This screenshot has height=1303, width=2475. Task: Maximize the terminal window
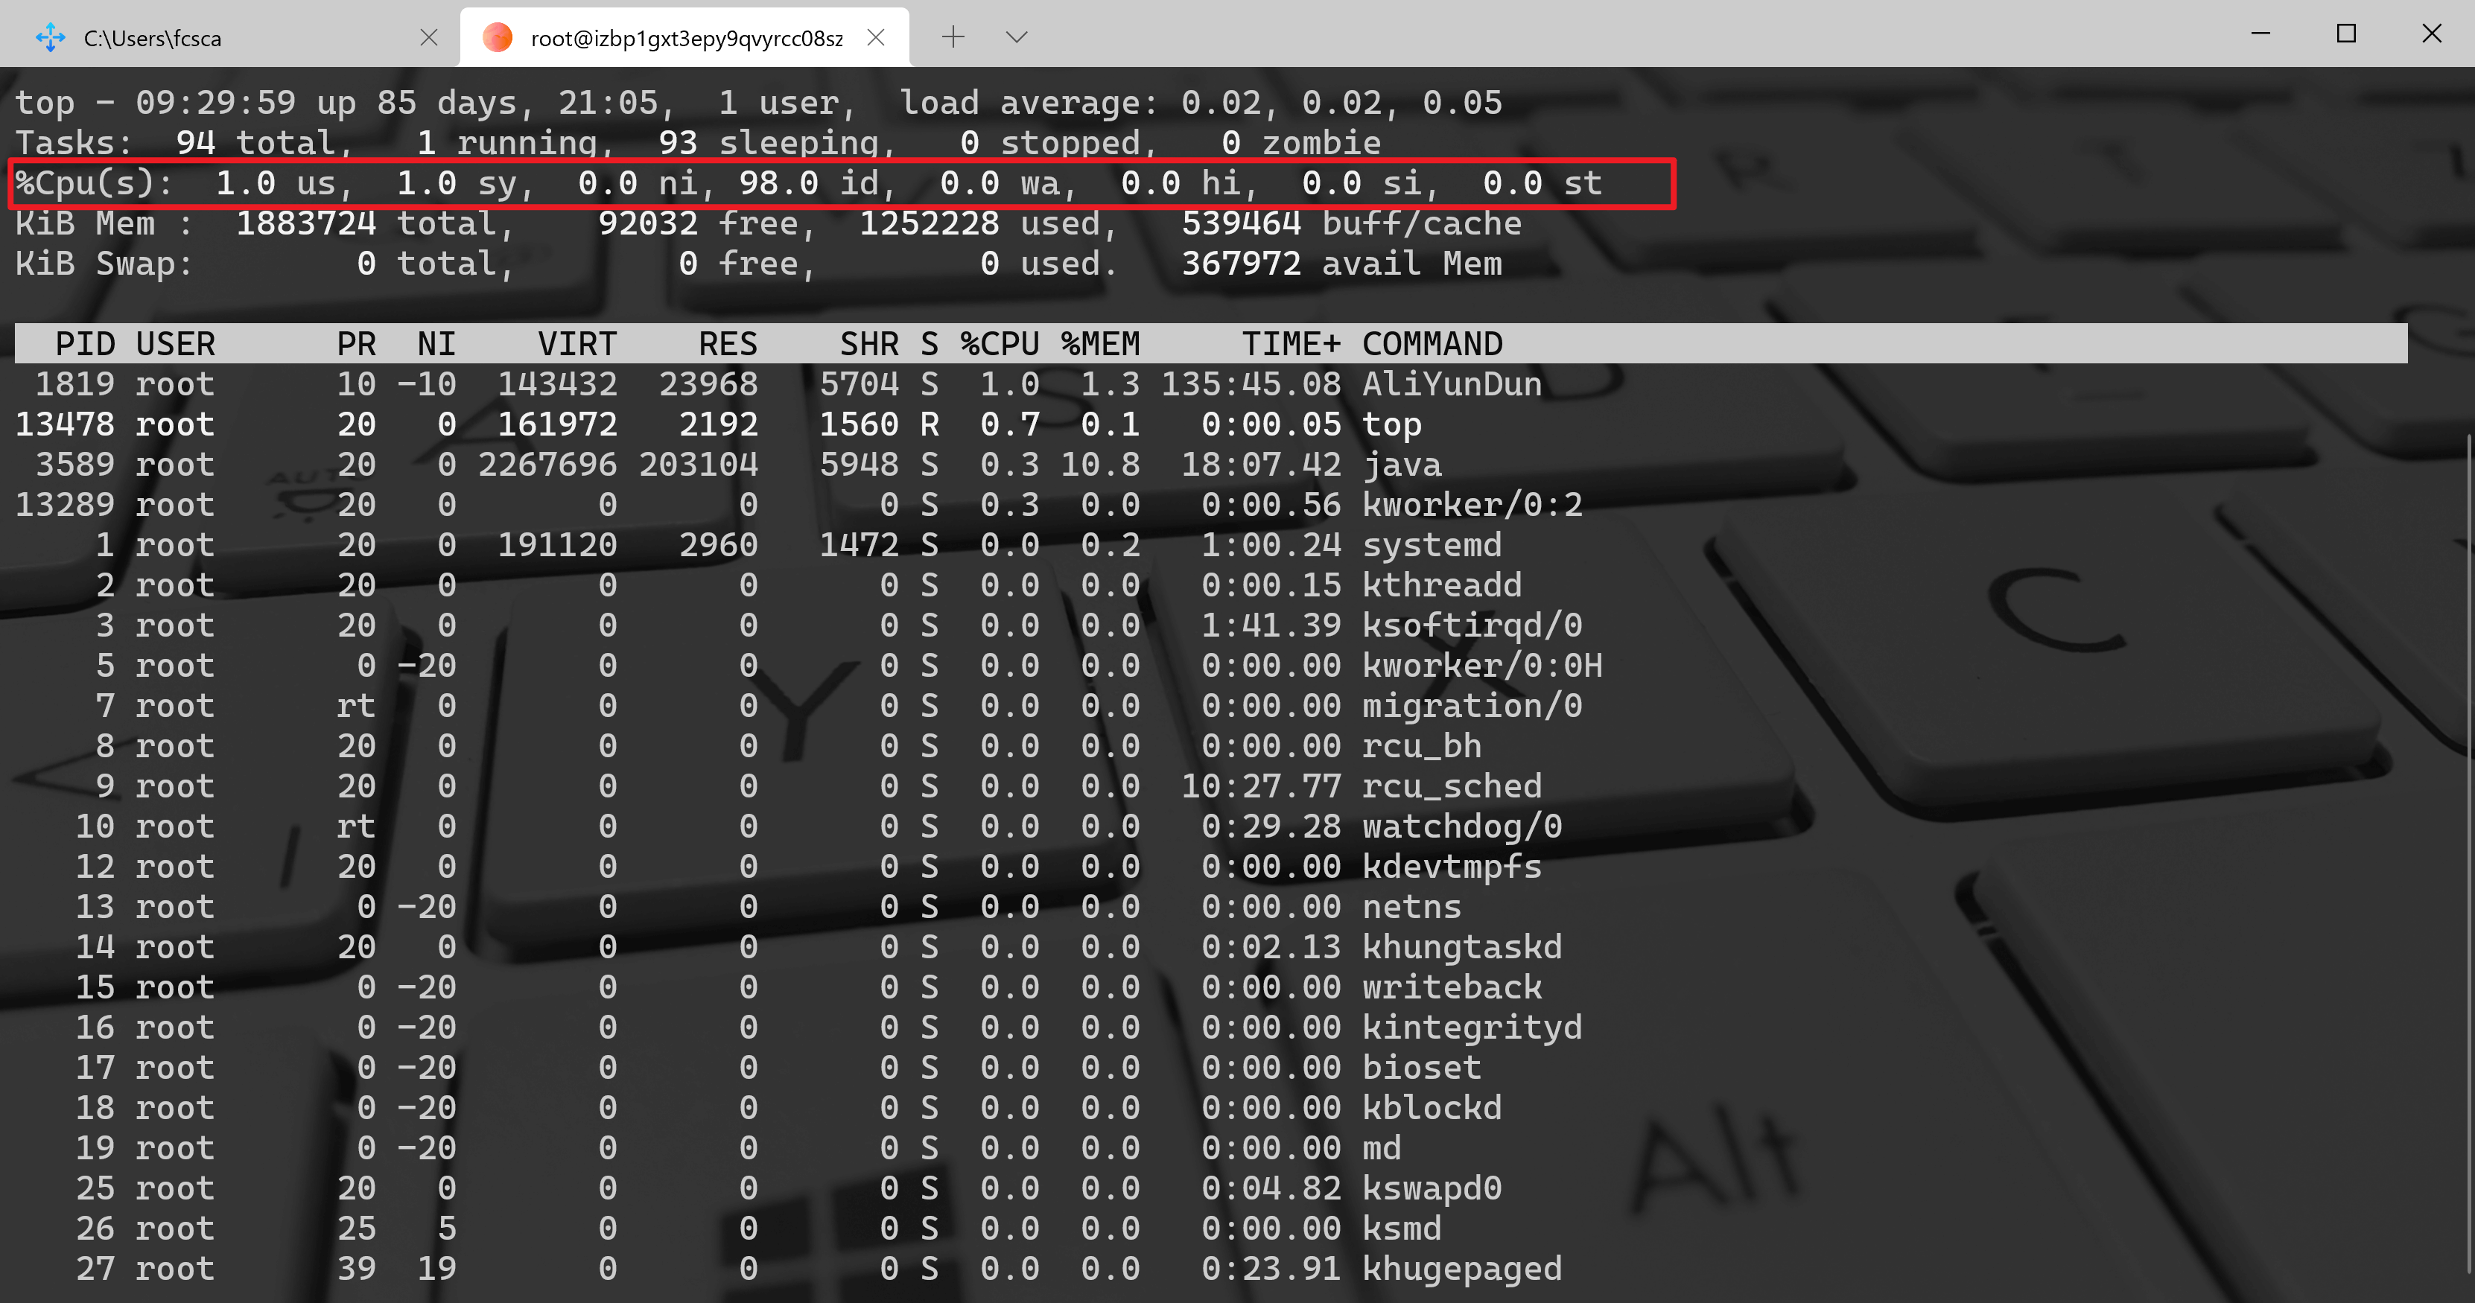[2346, 34]
